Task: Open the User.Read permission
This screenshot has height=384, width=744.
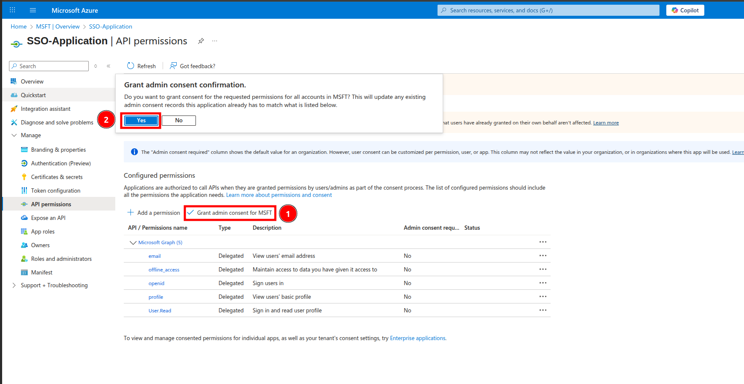Action: tap(160, 311)
